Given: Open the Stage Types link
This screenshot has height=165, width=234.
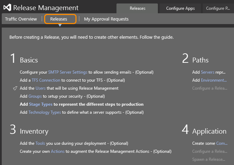Looking at the screenshot, I should (41, 104).
